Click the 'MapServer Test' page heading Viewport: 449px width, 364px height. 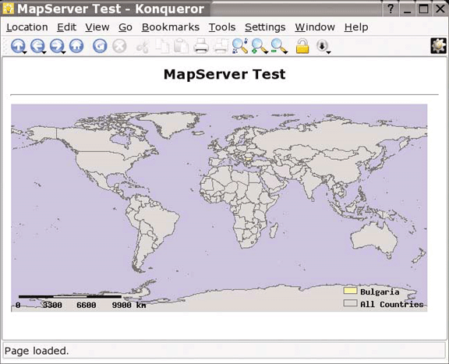(224, 75)
